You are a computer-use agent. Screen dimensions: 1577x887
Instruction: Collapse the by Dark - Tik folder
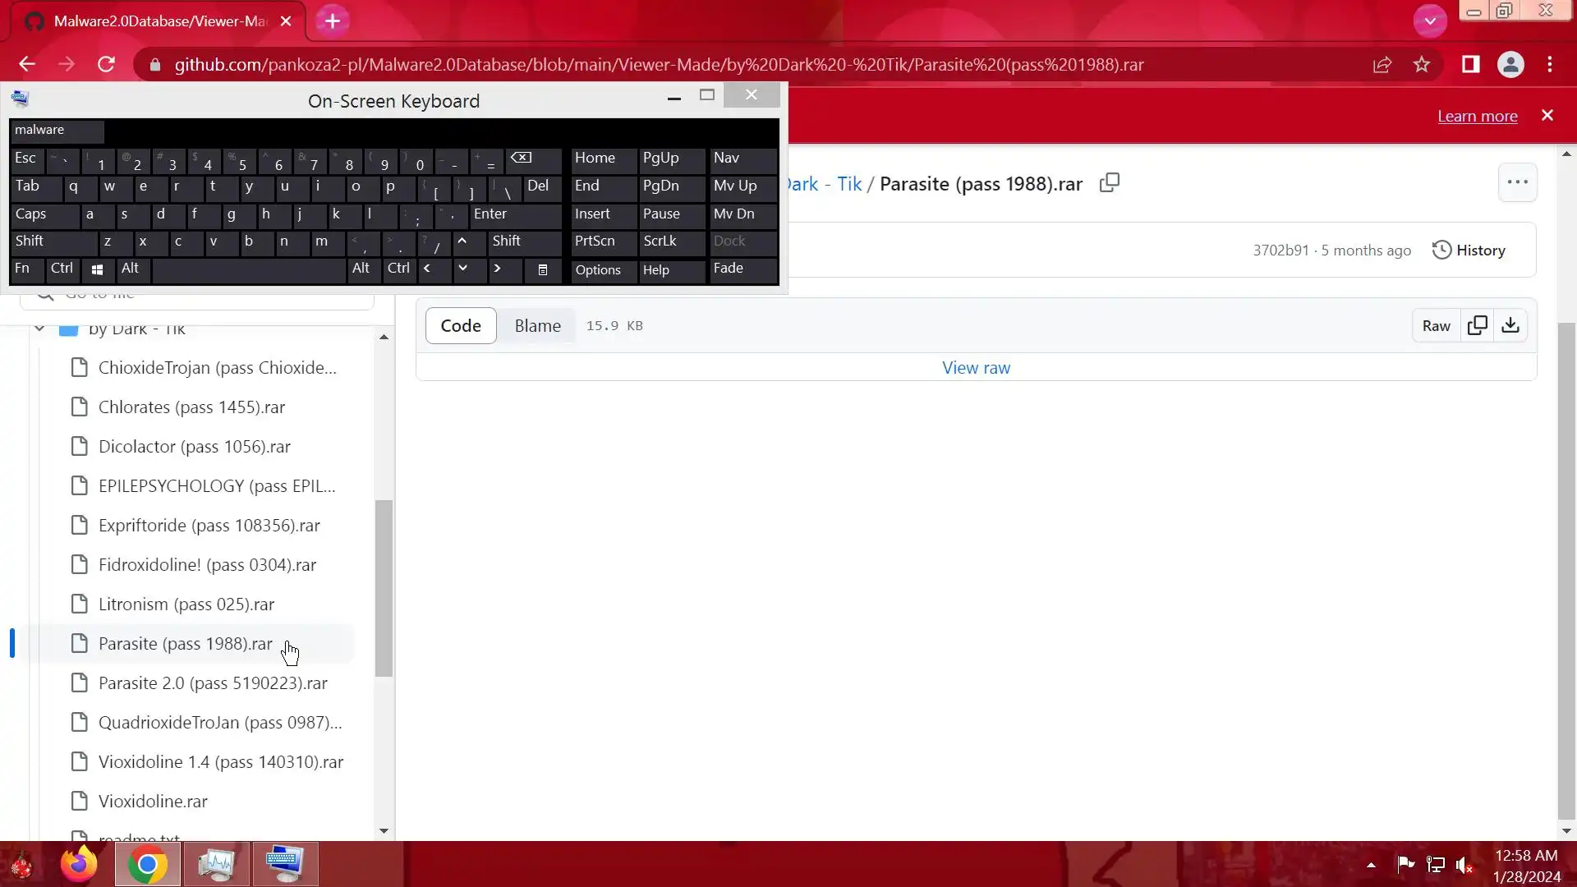tap(39, 329)
